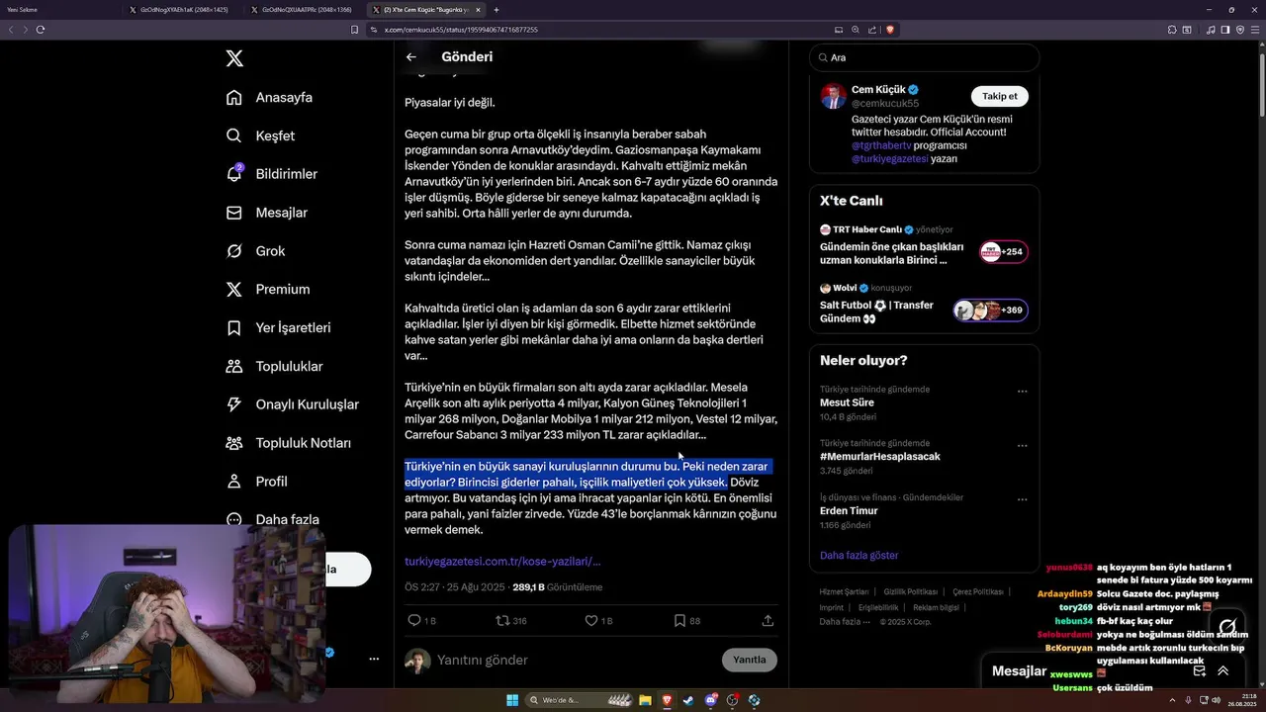Click the Onaylı Kuruluşlar lightning icon
The width and height of the screenshot is (1266, 712).
coord(234,404)
